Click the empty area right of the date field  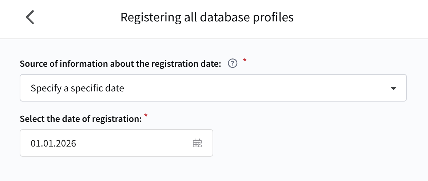(x=309, y=143)
